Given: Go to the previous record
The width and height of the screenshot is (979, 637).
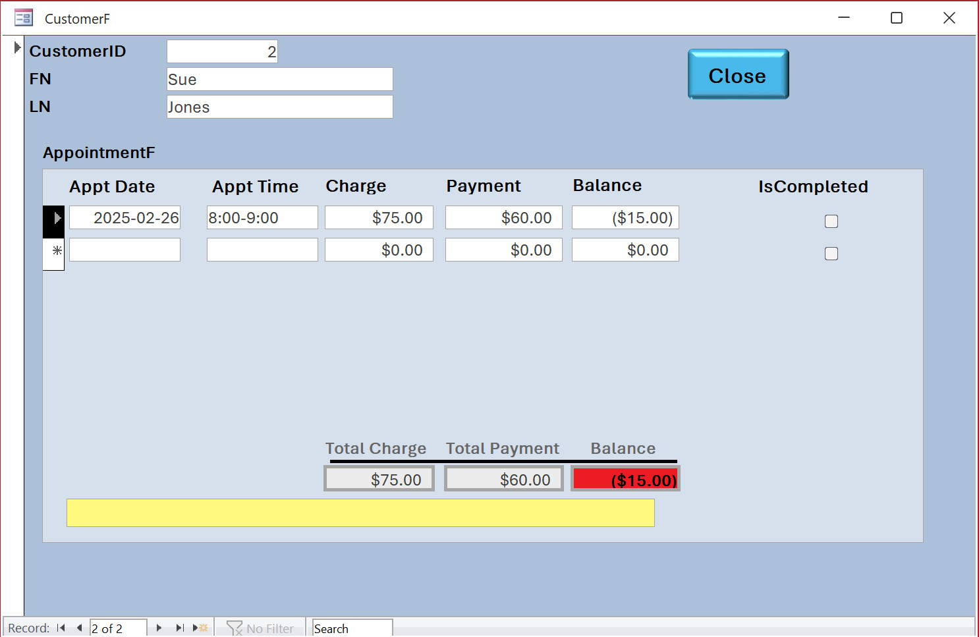Looking at the screenshot, I should pyautogui.click(x=79, y=628).
